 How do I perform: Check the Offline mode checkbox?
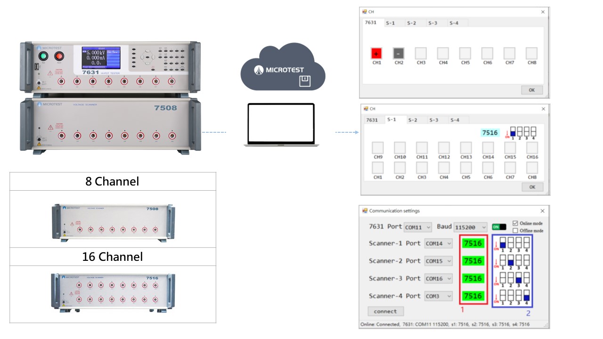[x=515, y=231]
